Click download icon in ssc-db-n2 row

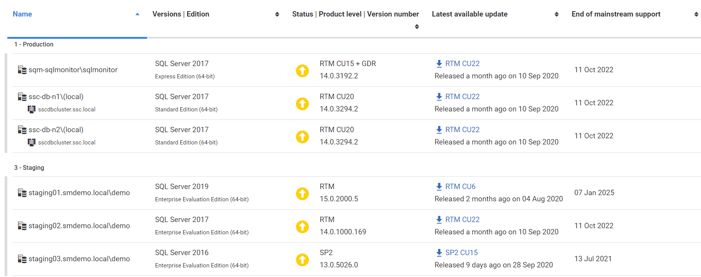tap(439, 130)
